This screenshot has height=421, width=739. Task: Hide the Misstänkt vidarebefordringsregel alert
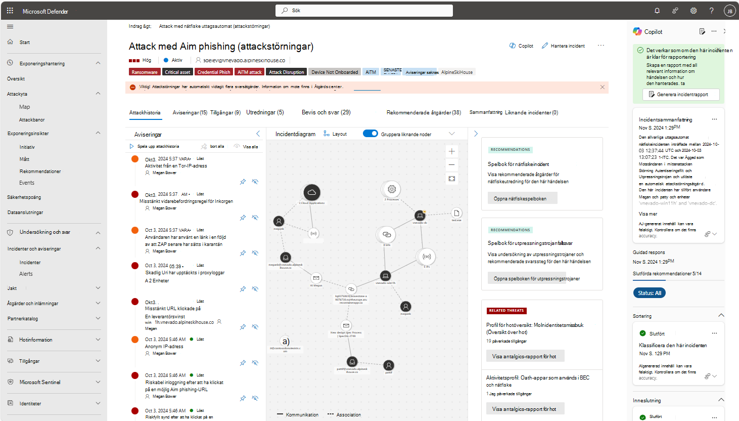tap(255, 218)
